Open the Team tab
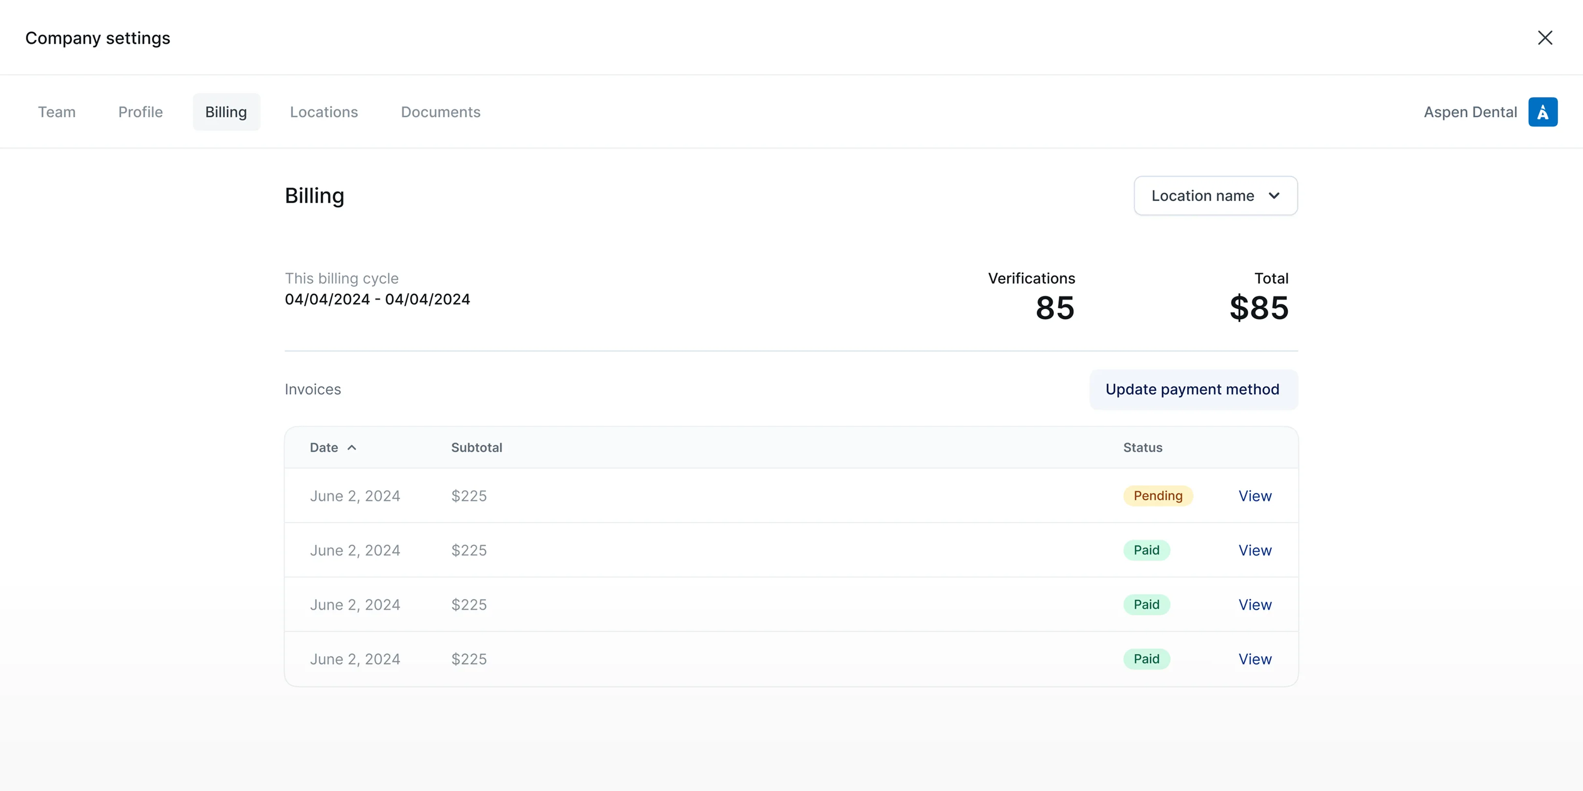1583x791 pixels. click(x=57, y=112)
